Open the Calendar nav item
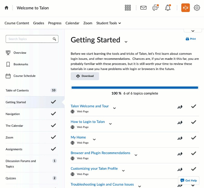 [x=72, y=23]
